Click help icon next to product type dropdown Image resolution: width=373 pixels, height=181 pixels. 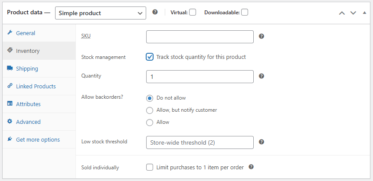(x=155, y=12)
